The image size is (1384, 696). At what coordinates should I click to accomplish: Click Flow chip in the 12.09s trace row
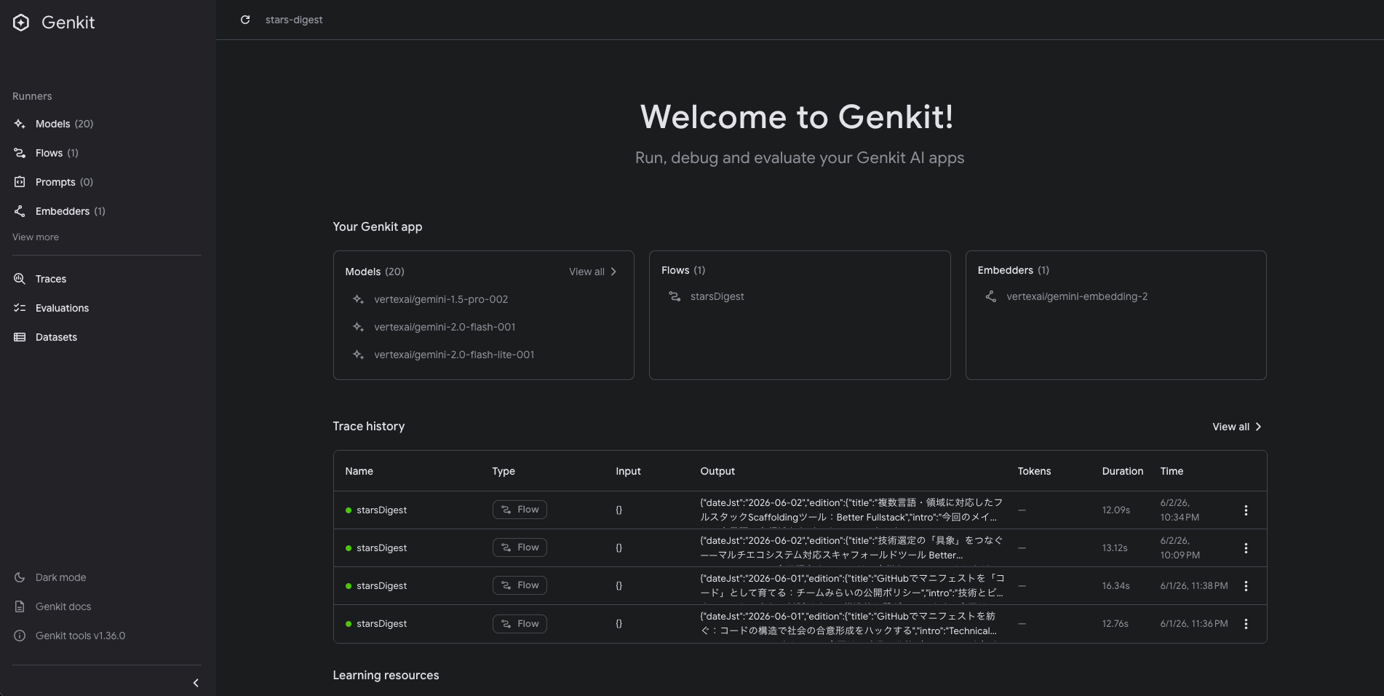coord(520,510)
